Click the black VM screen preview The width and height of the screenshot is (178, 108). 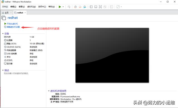pos(112,55)
